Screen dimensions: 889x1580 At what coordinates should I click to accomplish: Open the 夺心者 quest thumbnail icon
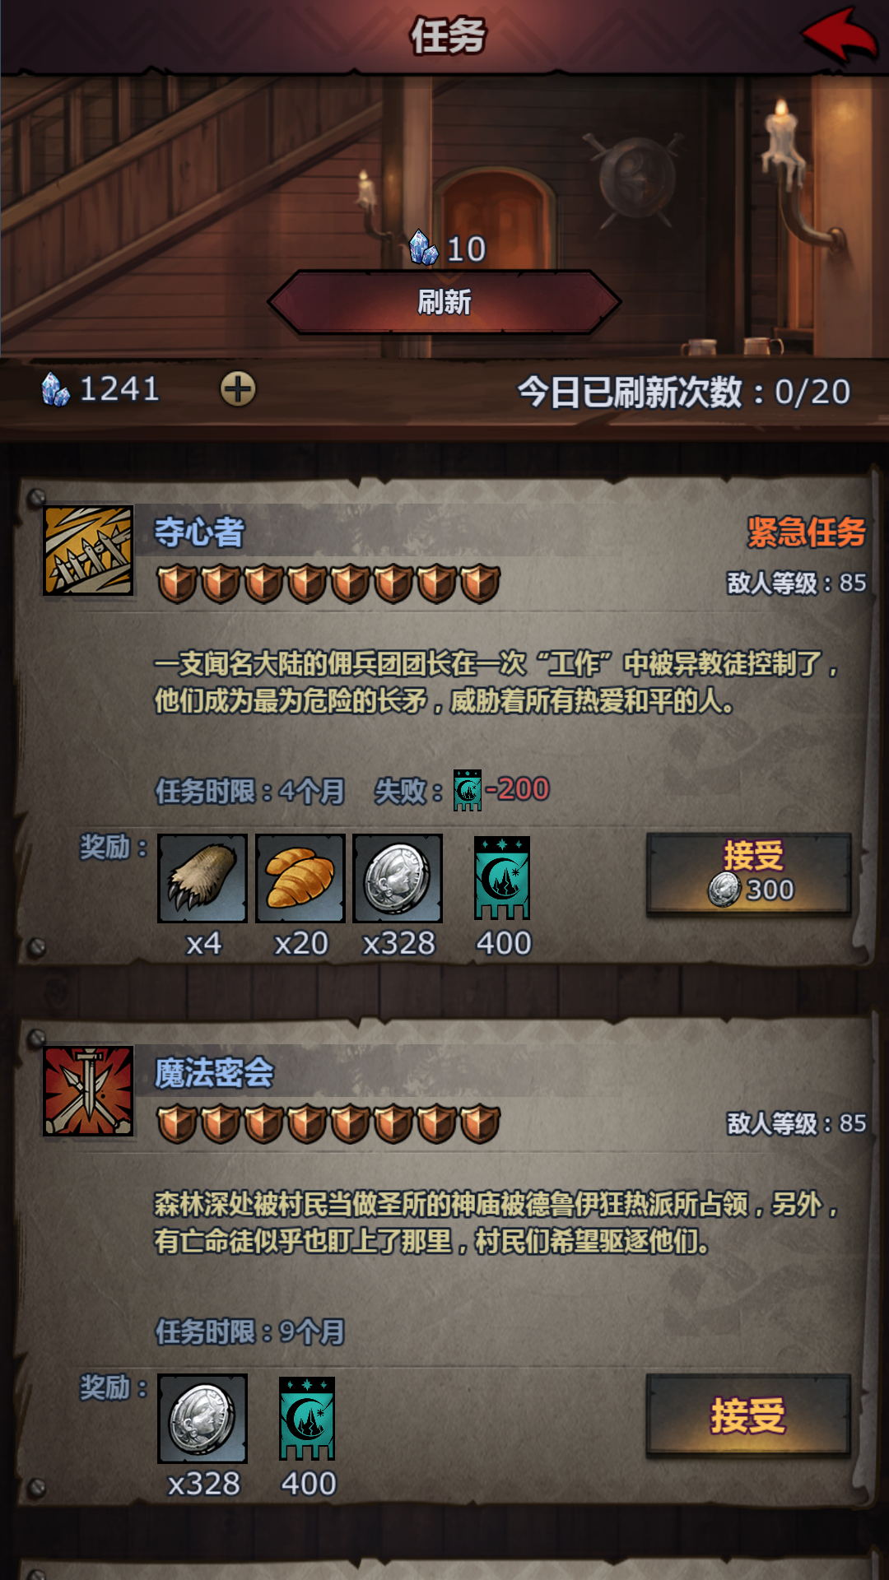tap(88, 551)
